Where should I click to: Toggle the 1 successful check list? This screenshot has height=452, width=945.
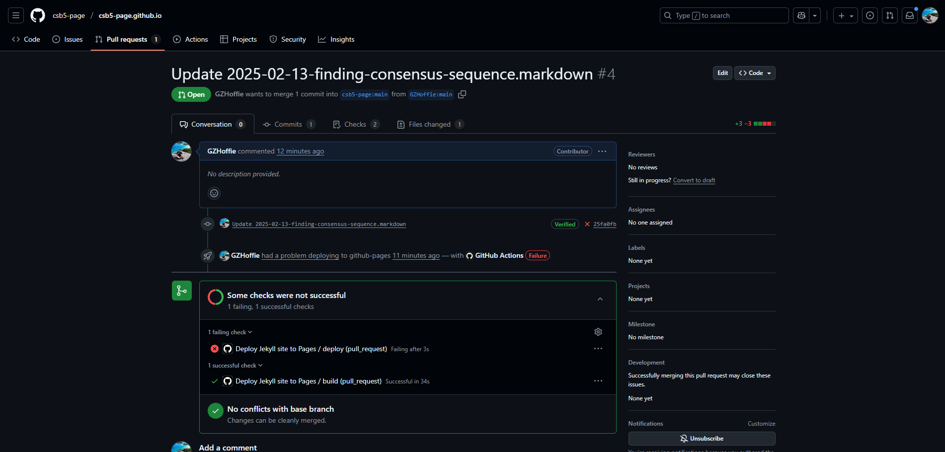coord(235,366)
